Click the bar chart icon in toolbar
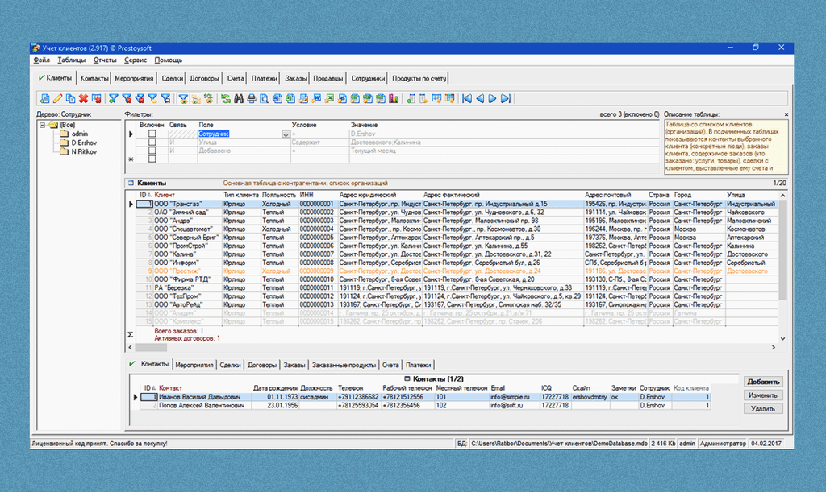The width and height of the screenshot is (826, 492). [x=393, y=99]
